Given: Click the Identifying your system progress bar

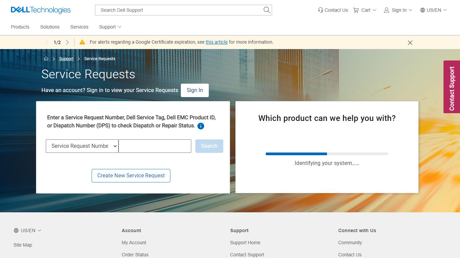Looking at the screenshot, I should [327, 154].
